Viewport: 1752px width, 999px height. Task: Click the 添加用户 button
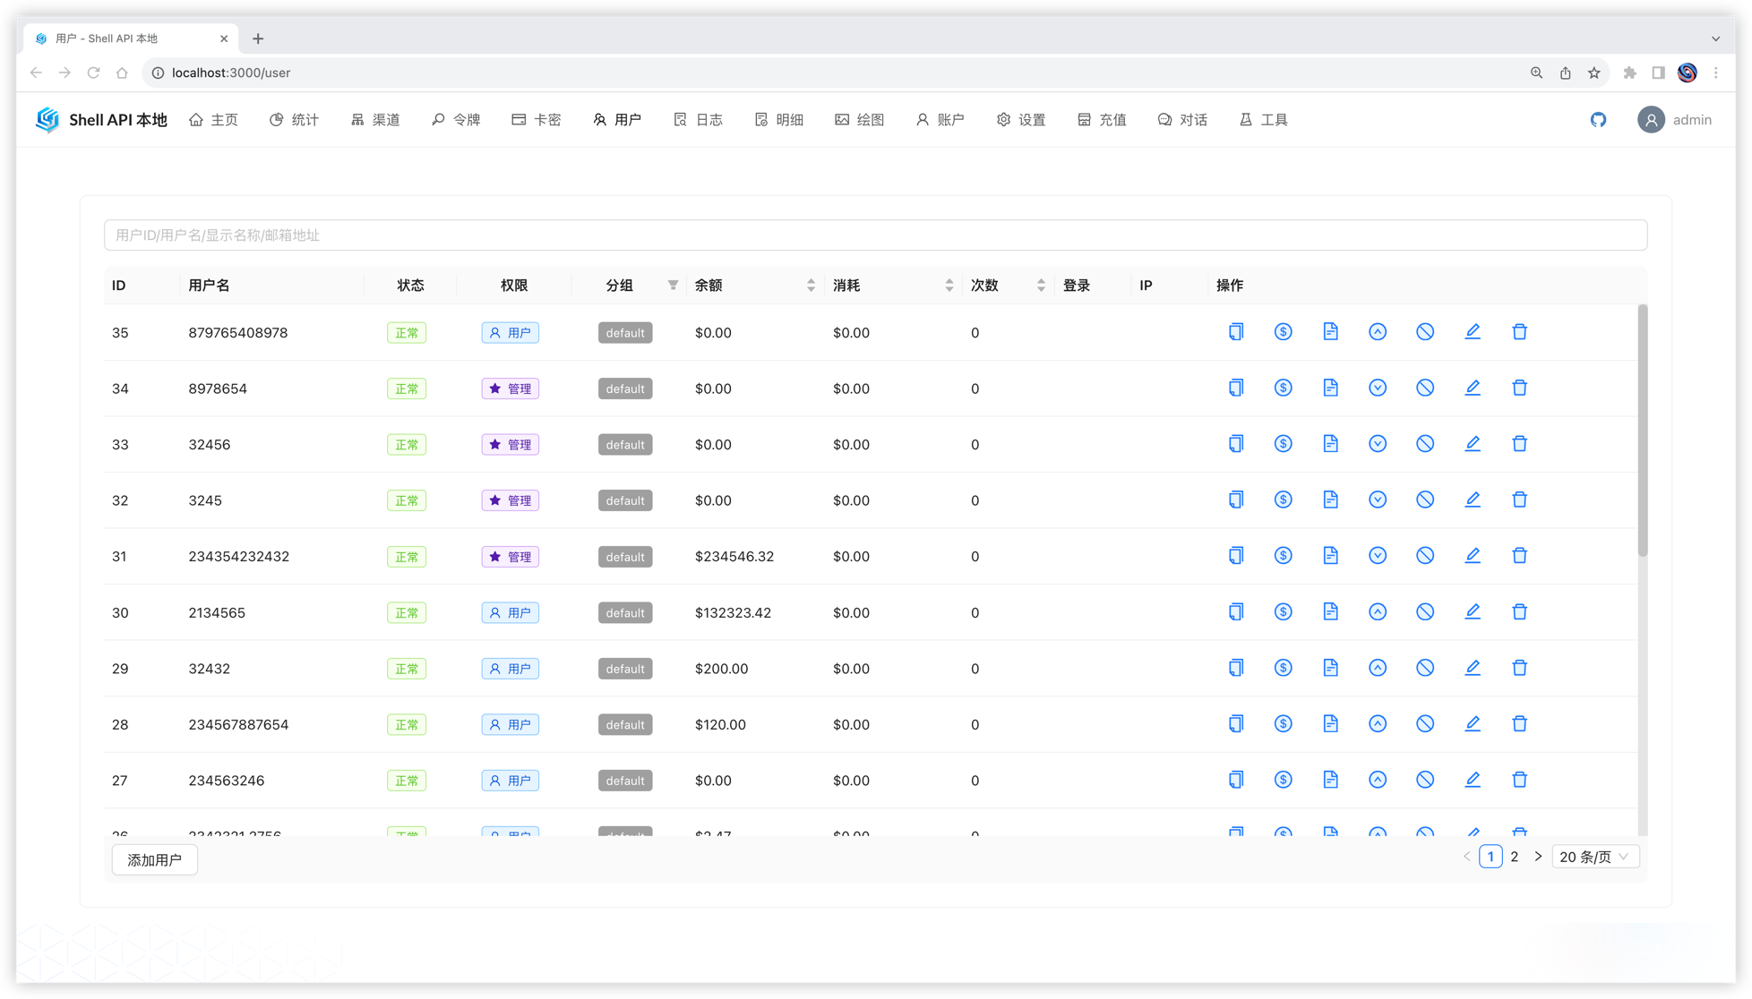[154, 859]
